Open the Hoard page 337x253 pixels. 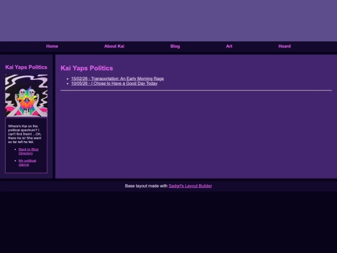[x=285, y=46]
